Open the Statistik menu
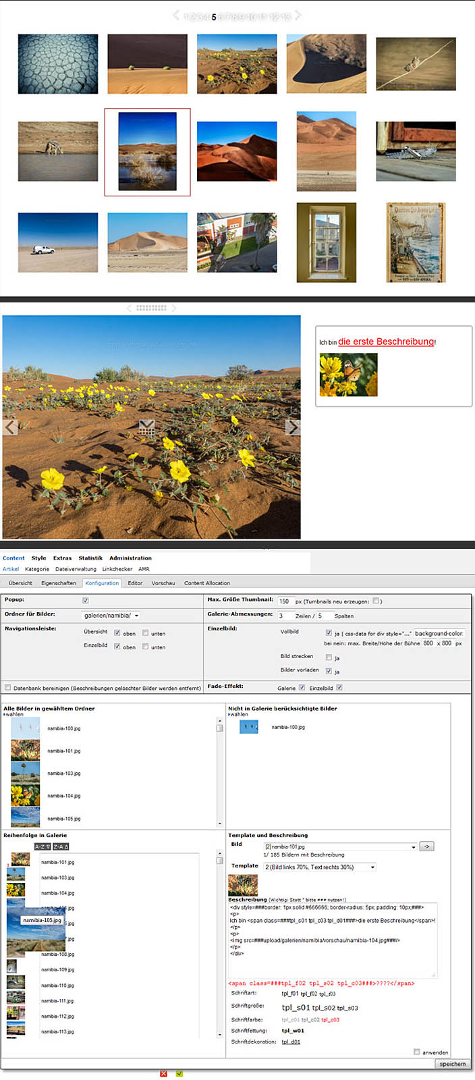 90,558
